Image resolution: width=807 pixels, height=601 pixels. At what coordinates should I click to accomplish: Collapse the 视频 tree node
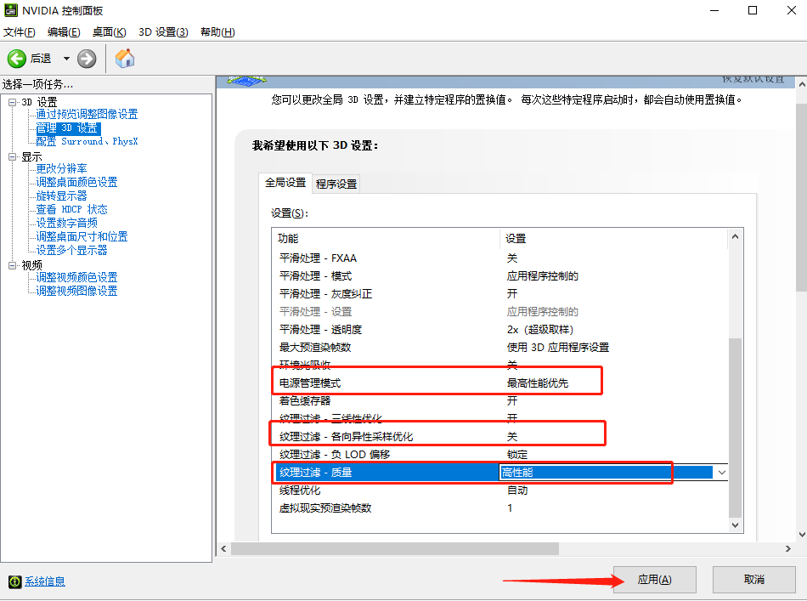[x=13, y=265]
